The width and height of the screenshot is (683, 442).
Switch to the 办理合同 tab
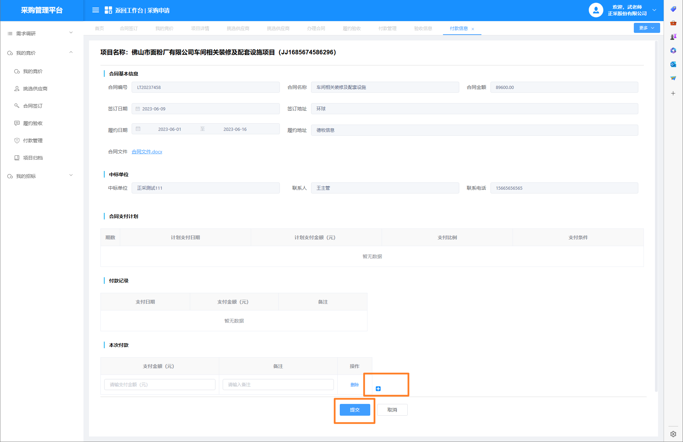pyautogui.click(x=316, y=28)
